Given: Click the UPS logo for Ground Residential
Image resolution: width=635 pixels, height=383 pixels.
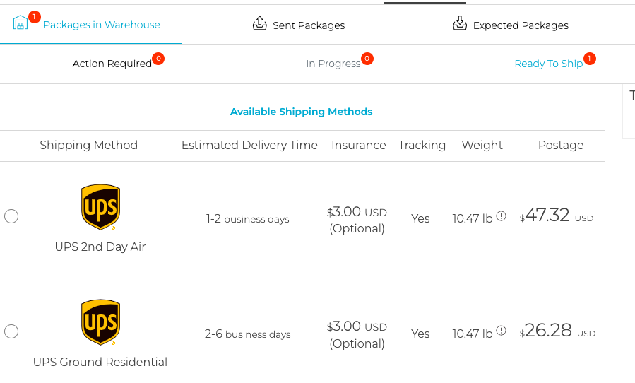Looking at the screenshot, I should (x=100, y=322).
